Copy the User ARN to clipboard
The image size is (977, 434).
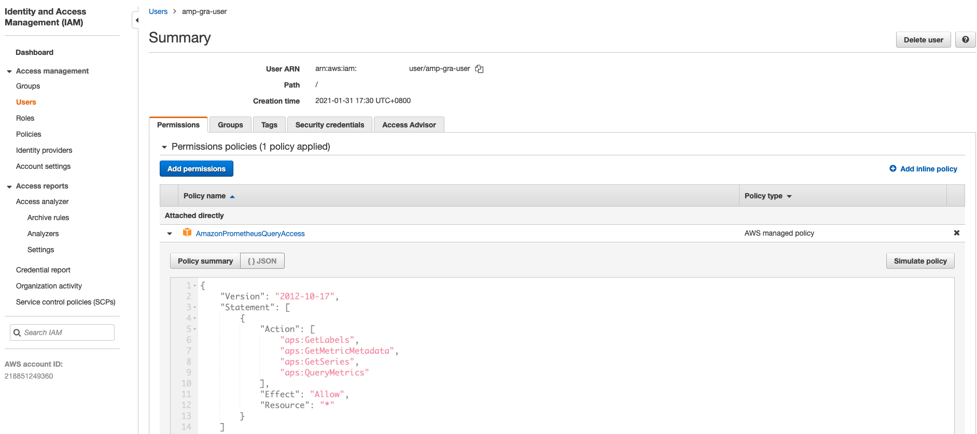(x=479, y=69)
